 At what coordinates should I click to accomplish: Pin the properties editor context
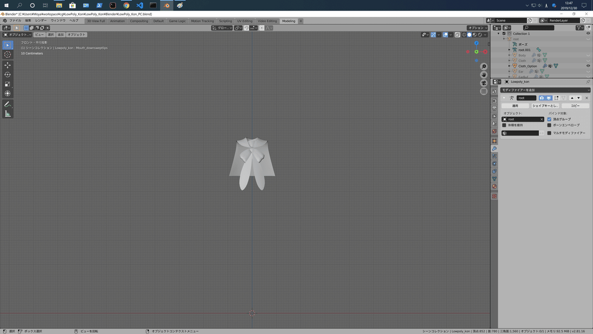coord(588,81)
